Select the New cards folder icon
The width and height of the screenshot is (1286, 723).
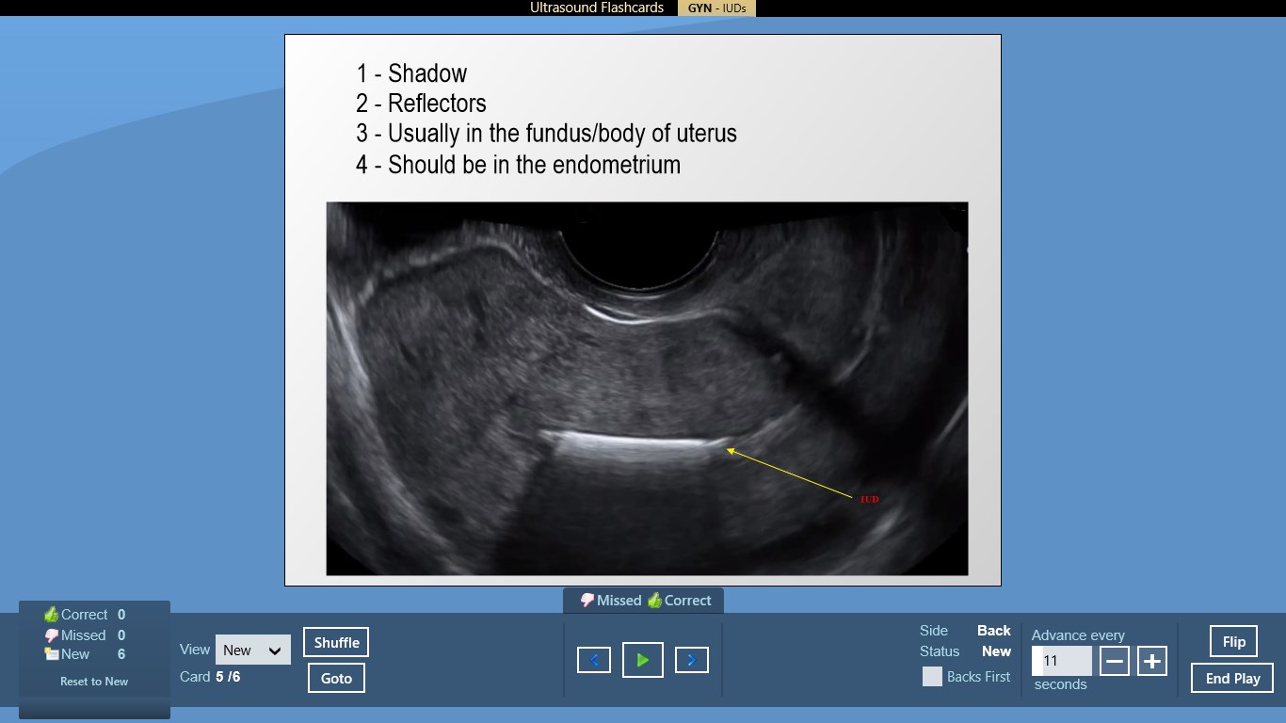click(51, 654)
